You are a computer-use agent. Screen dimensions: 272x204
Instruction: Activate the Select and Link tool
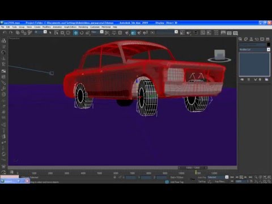point(18,32)
